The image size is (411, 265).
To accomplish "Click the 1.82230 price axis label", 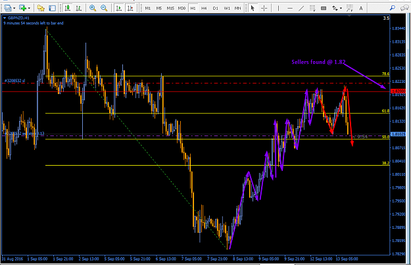I will [x=399, y=82].
